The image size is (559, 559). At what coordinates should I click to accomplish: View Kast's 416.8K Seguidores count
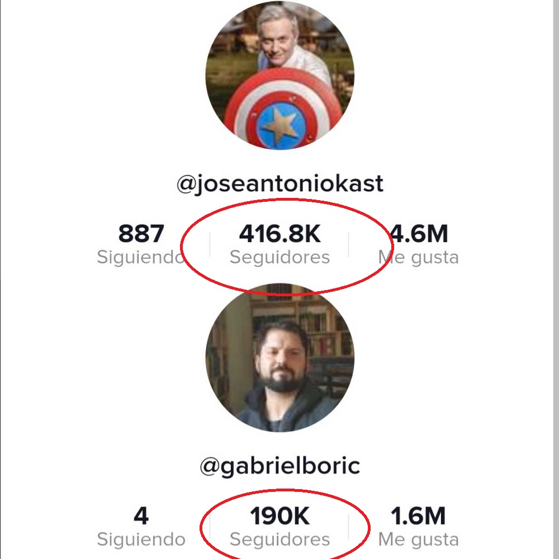point(281,234)
